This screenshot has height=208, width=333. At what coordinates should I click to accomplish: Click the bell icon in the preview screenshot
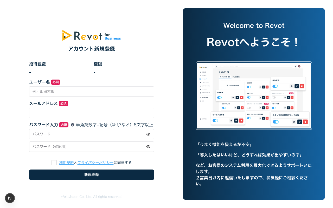(x=296, y=66)
